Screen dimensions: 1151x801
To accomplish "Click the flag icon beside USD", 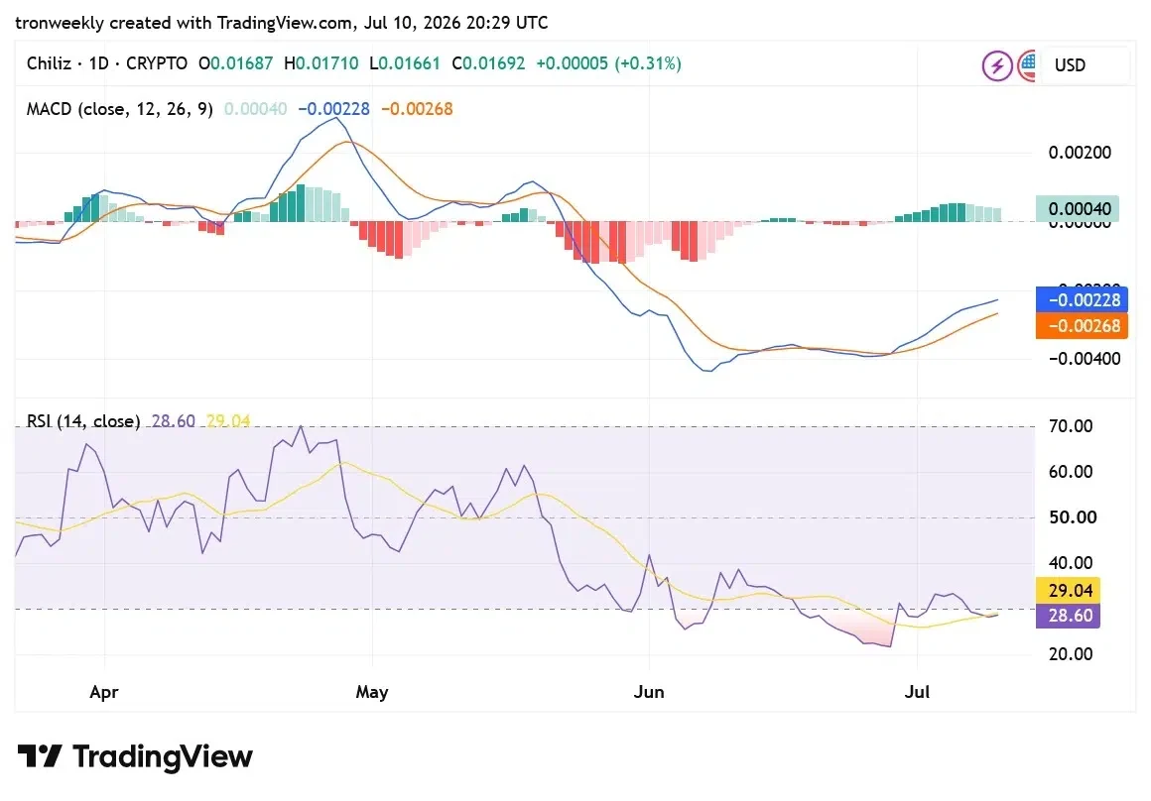I will pos(1027,66).
